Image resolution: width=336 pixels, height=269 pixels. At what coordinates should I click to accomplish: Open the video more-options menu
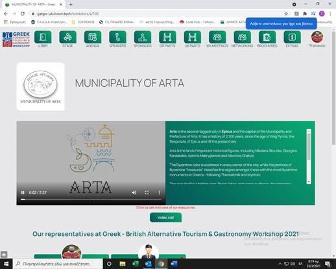[159, 193]
